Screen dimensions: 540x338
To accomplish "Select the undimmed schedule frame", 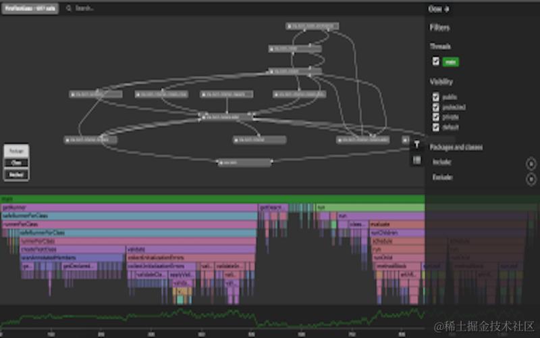I will (398, 241).
